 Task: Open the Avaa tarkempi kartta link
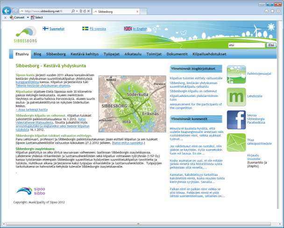[x=32, y=110]
